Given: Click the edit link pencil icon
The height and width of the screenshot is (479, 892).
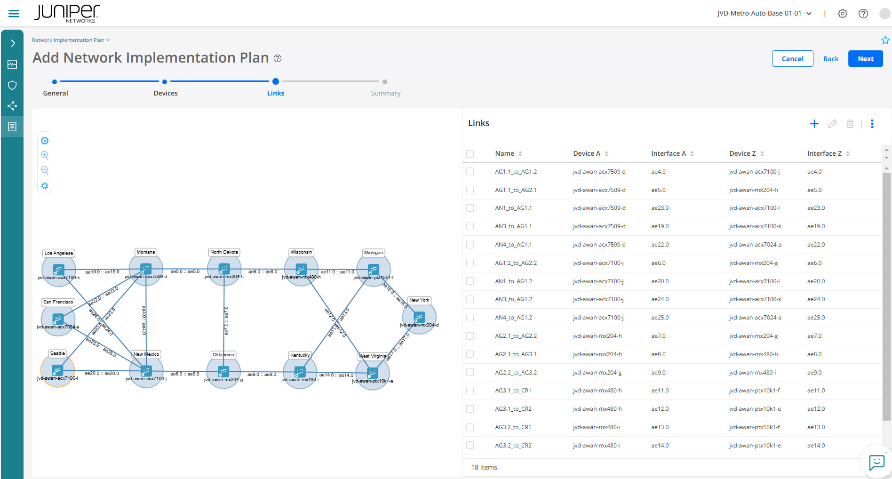Looking at the screenshot, I should 832,124.
